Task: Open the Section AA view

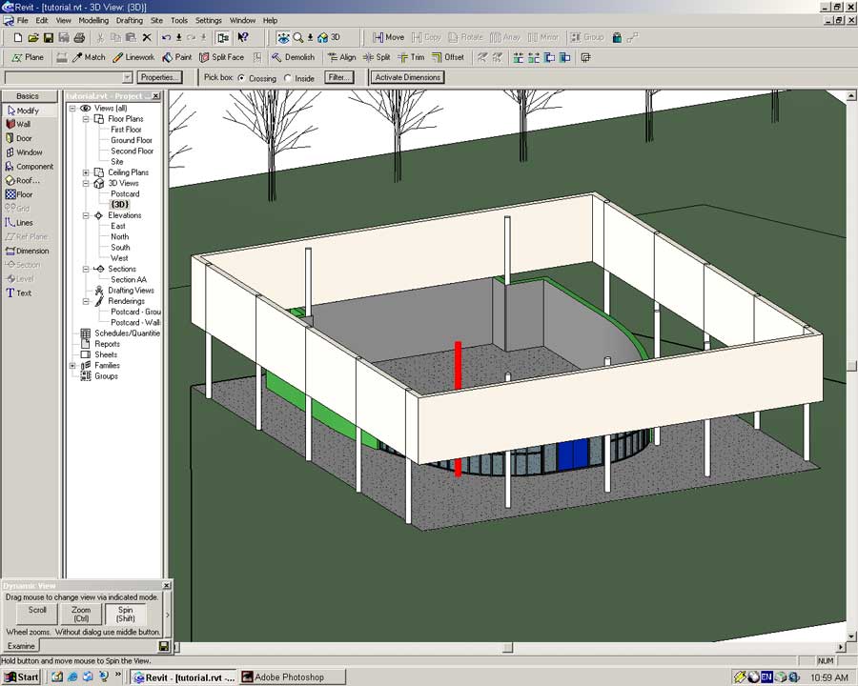Action: [x=129, y=279]
